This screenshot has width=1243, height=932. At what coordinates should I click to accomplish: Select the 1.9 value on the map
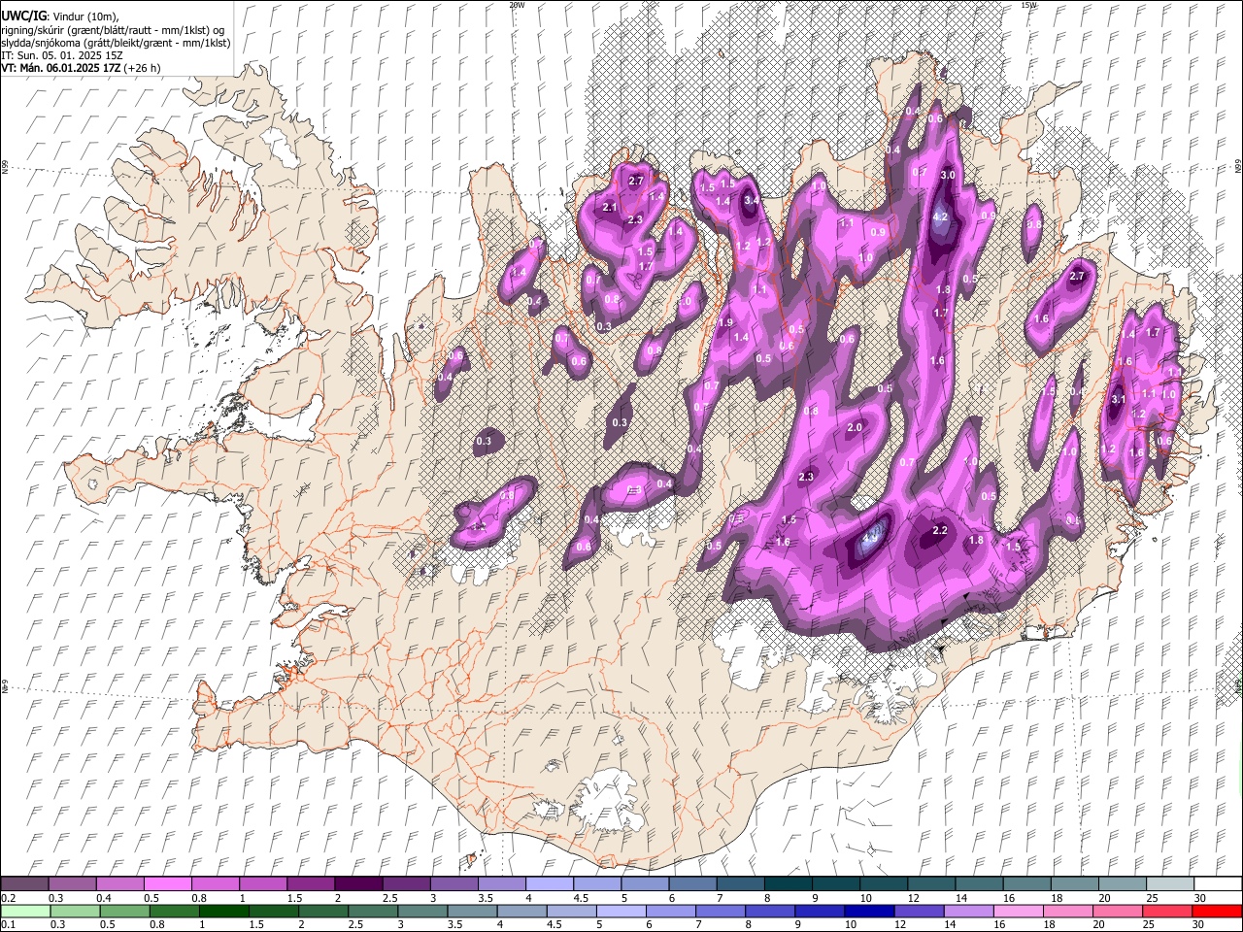[724, 322]
